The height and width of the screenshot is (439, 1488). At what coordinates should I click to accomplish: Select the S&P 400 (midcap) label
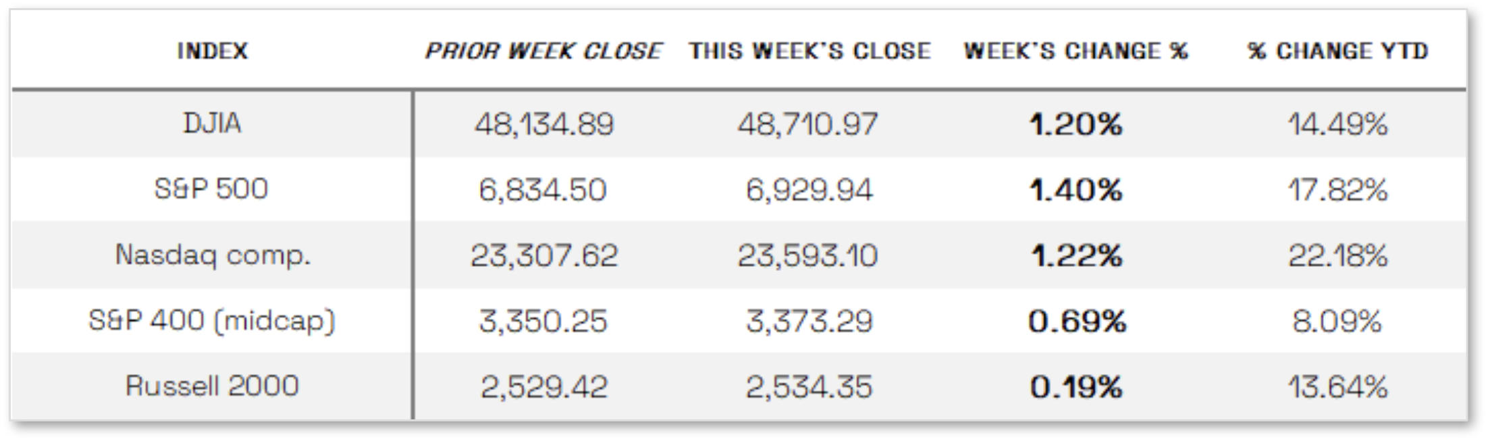(x=212, y=321)
